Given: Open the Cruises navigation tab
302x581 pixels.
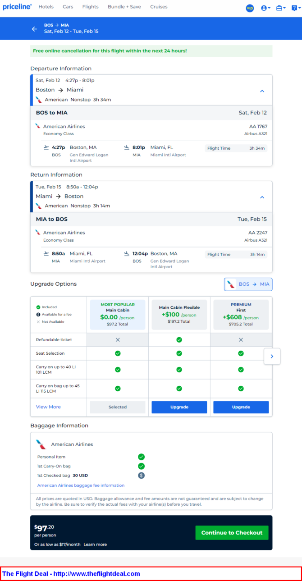Looking at the screenshot, I should tap(159, 7).
